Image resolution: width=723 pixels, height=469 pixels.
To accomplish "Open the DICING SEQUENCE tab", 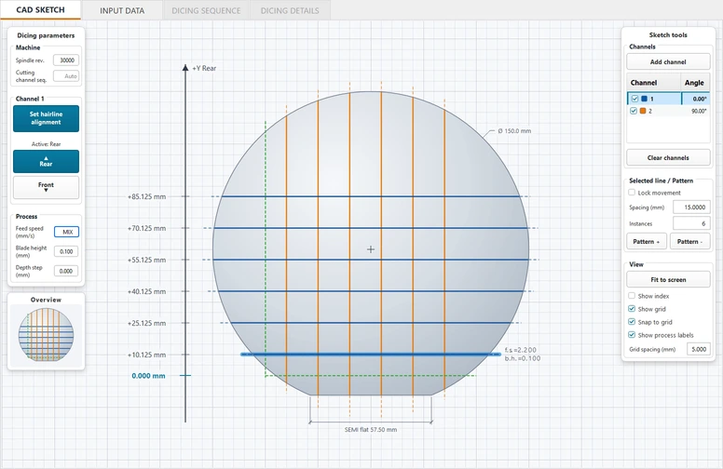I will pyautogui.click(x=206, y=10).
